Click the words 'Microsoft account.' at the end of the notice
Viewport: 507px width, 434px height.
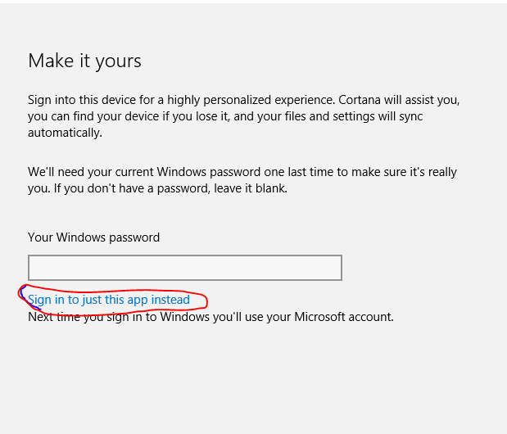pos(344,317)
